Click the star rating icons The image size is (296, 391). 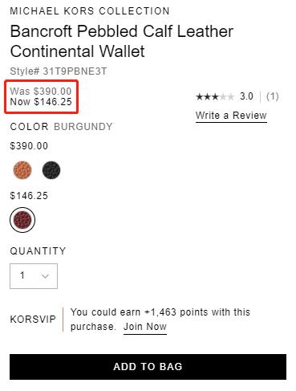click(215, 96)
